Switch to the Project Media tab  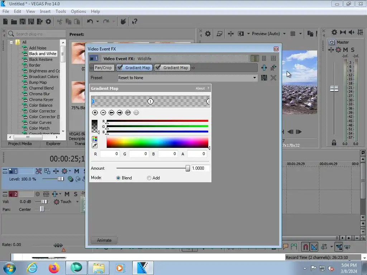20,144
